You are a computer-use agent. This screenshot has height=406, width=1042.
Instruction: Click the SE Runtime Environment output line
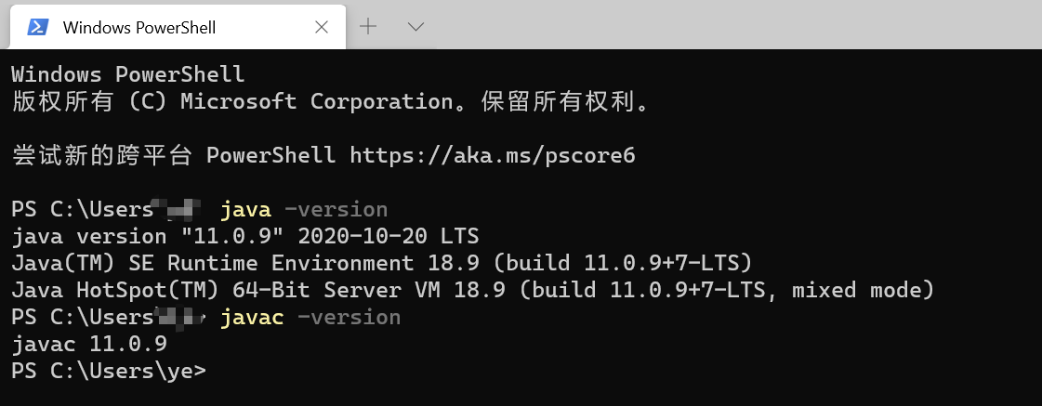click(x=381, y=263)
